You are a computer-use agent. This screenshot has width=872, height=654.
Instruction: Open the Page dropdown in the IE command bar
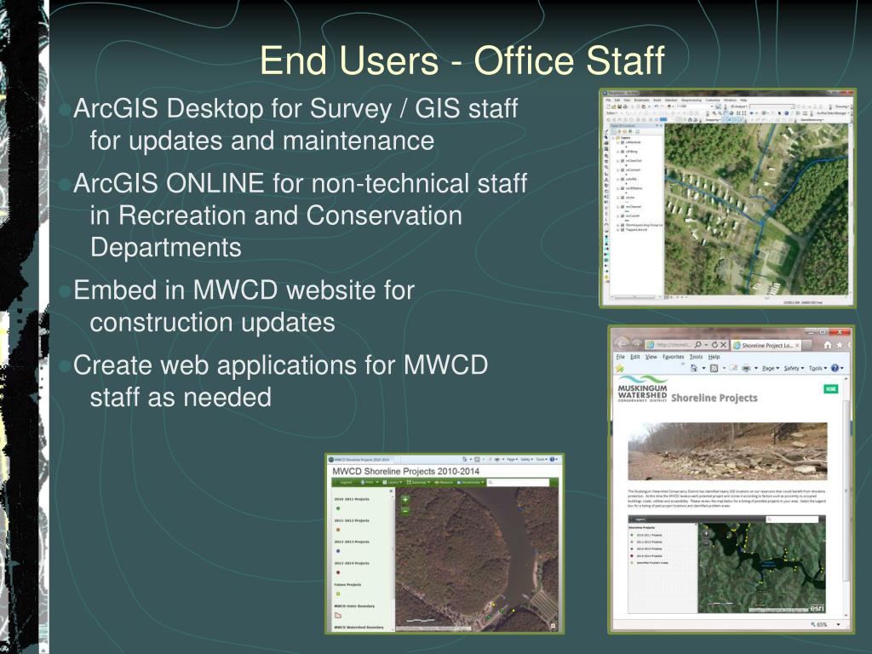772,368
